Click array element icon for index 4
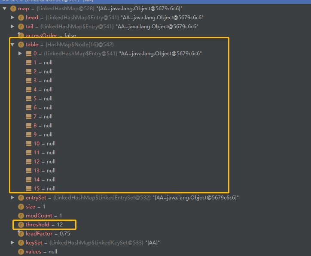311x256 pixels. tap(29, 90)
